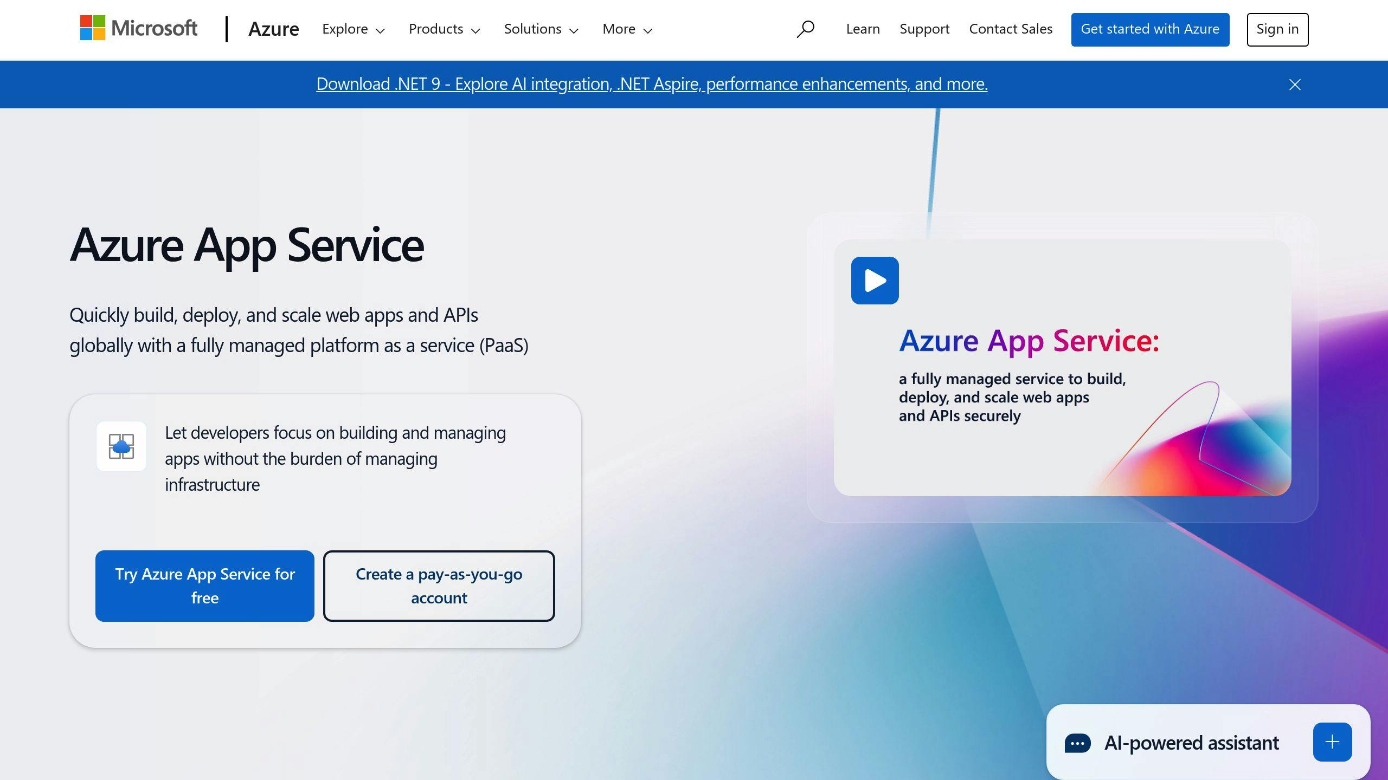Click the app cloud grid icon
1388x780 pixels.
[x=121, y=446]
